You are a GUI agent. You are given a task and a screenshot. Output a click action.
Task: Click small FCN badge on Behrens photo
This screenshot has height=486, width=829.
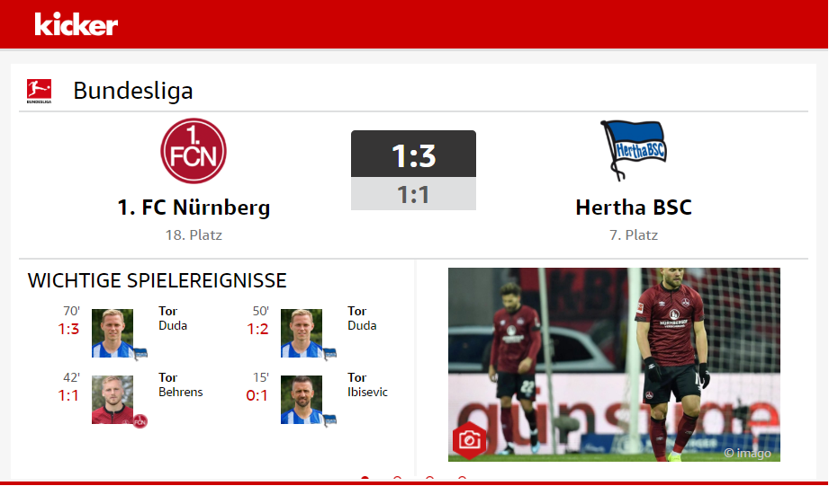pos(140,421)
